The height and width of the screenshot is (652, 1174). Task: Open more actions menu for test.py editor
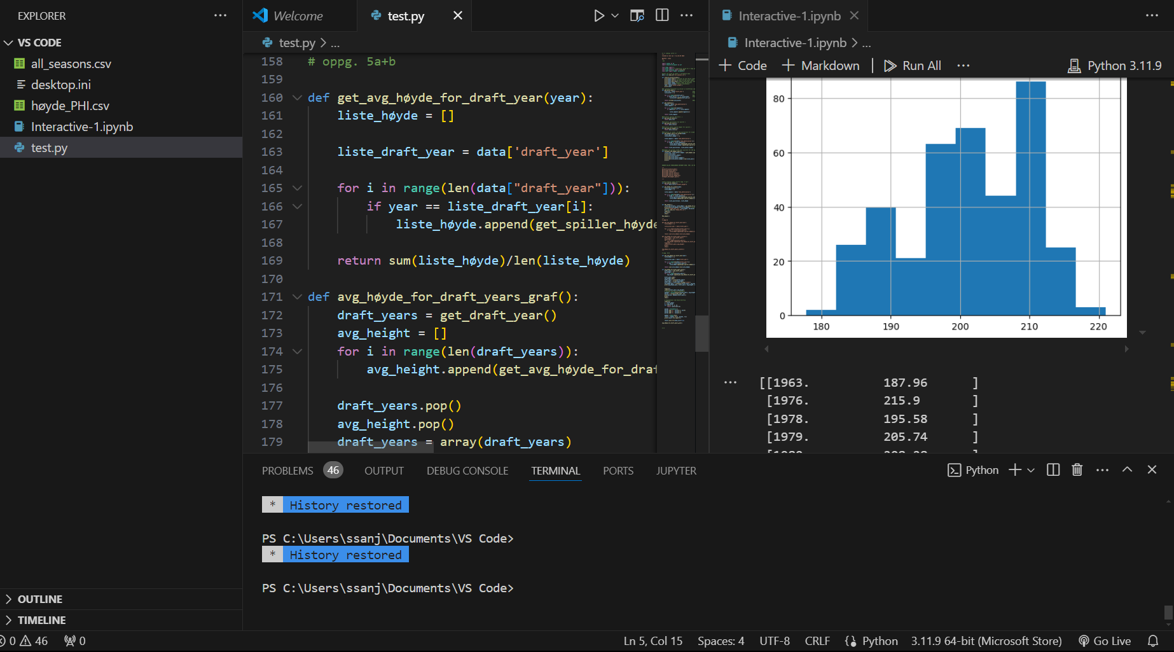(x=687, y=16)
